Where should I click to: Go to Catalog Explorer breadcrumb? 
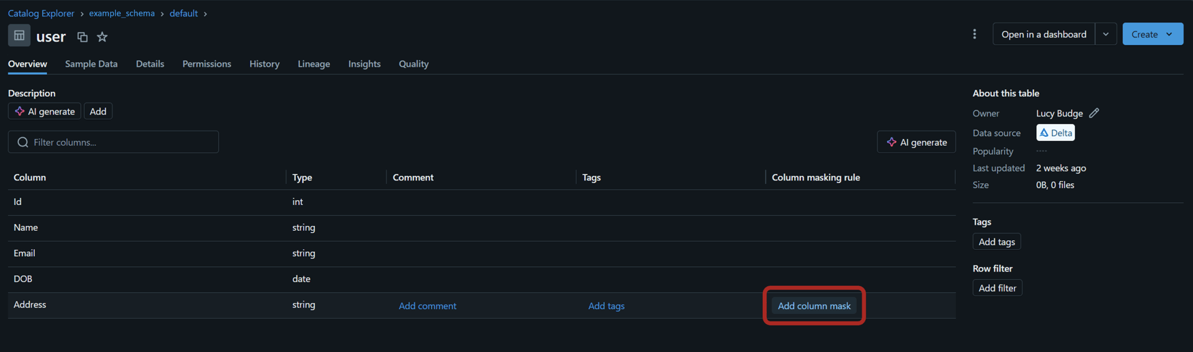point(41,13)
